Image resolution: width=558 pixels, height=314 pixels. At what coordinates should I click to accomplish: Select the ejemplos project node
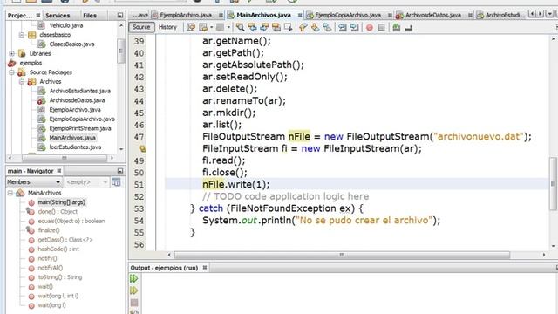tap(31, 63)
